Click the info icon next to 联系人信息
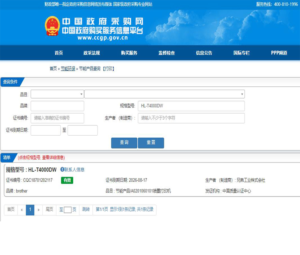The width and height of the screenshot is (300, 255). point(62,169)
